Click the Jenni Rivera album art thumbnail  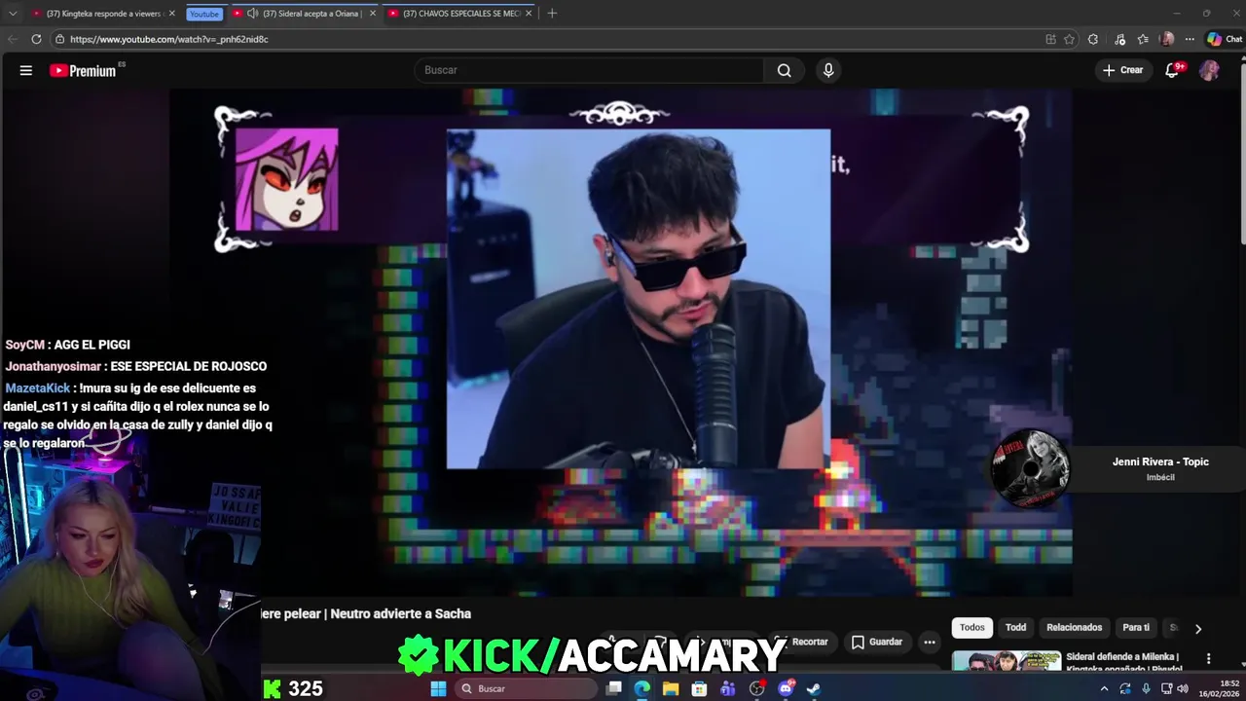[1030, 468]
